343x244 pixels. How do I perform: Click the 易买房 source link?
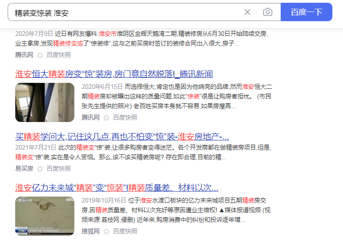pyautogui.click(x=24, y=168)
